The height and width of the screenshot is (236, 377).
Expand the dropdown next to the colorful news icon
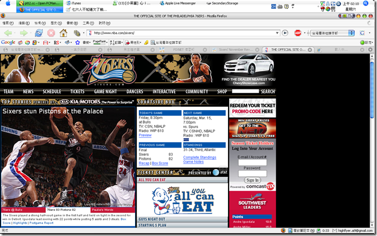pos(39,43)
